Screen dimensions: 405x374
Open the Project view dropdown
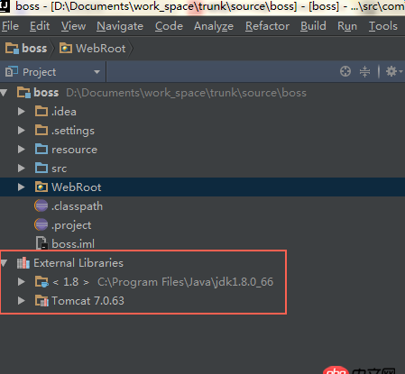(97, 72)
